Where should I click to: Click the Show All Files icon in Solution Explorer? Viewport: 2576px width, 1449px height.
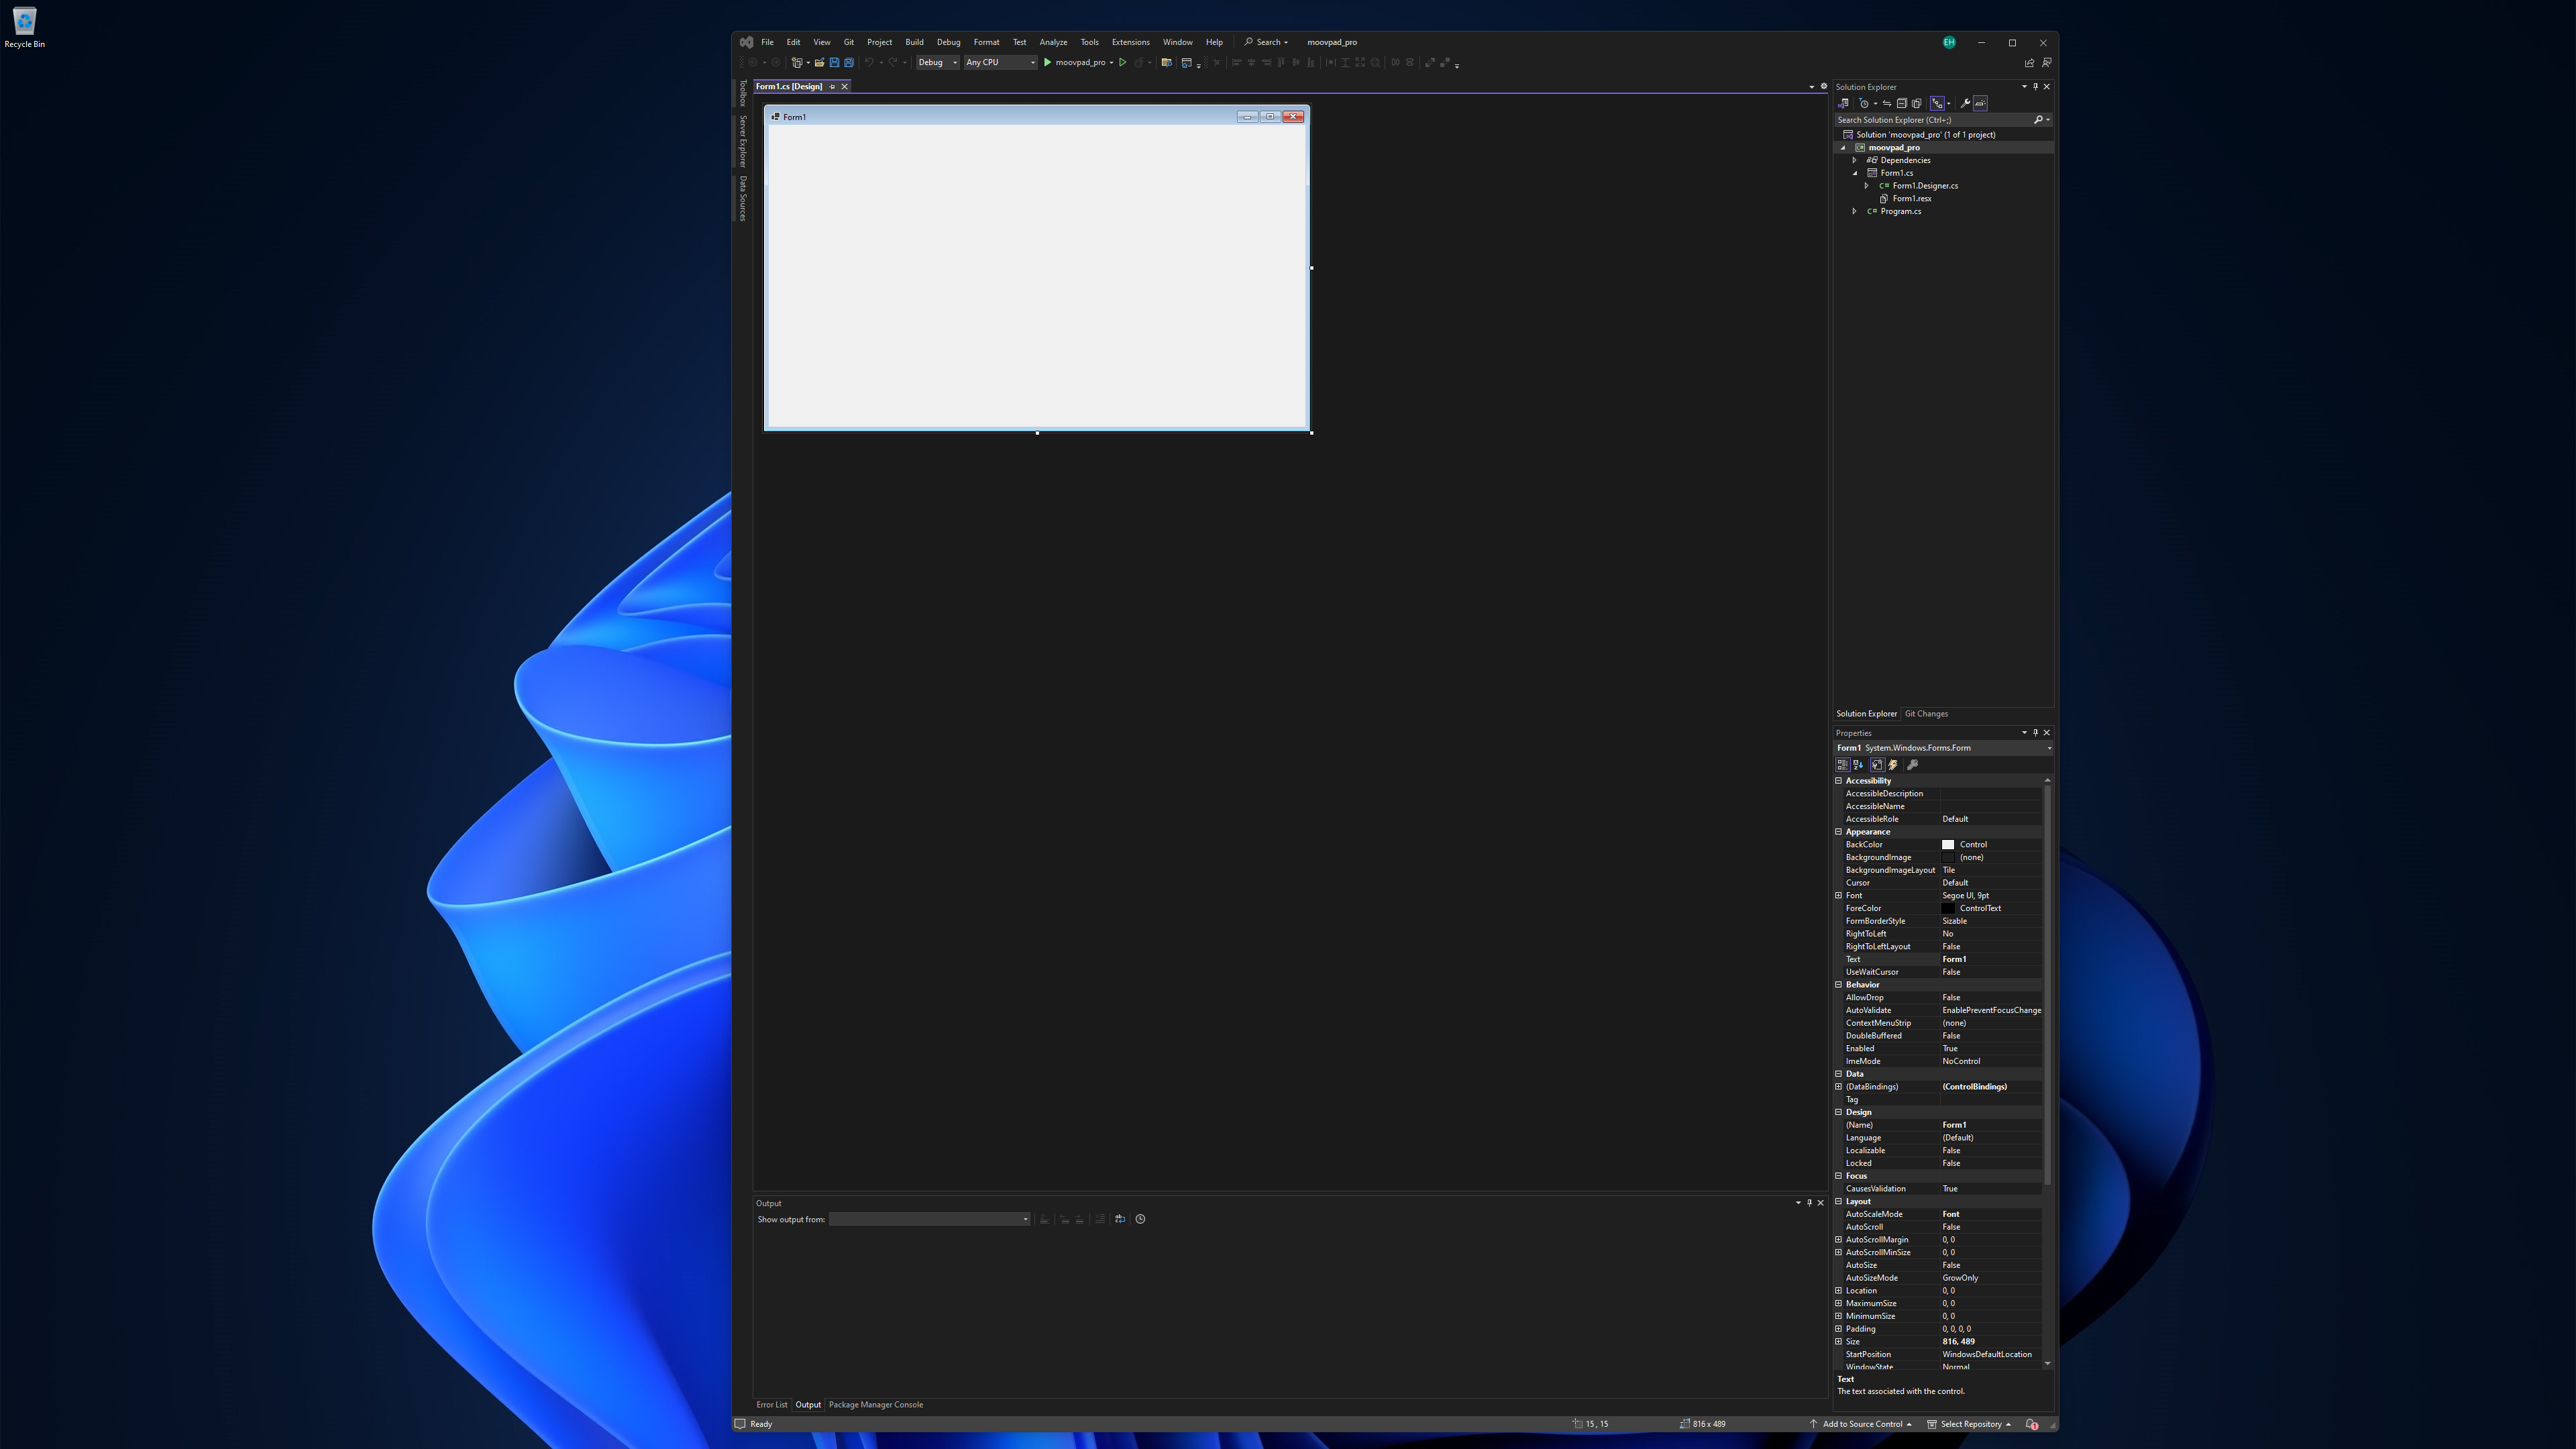pos(1917,103)
